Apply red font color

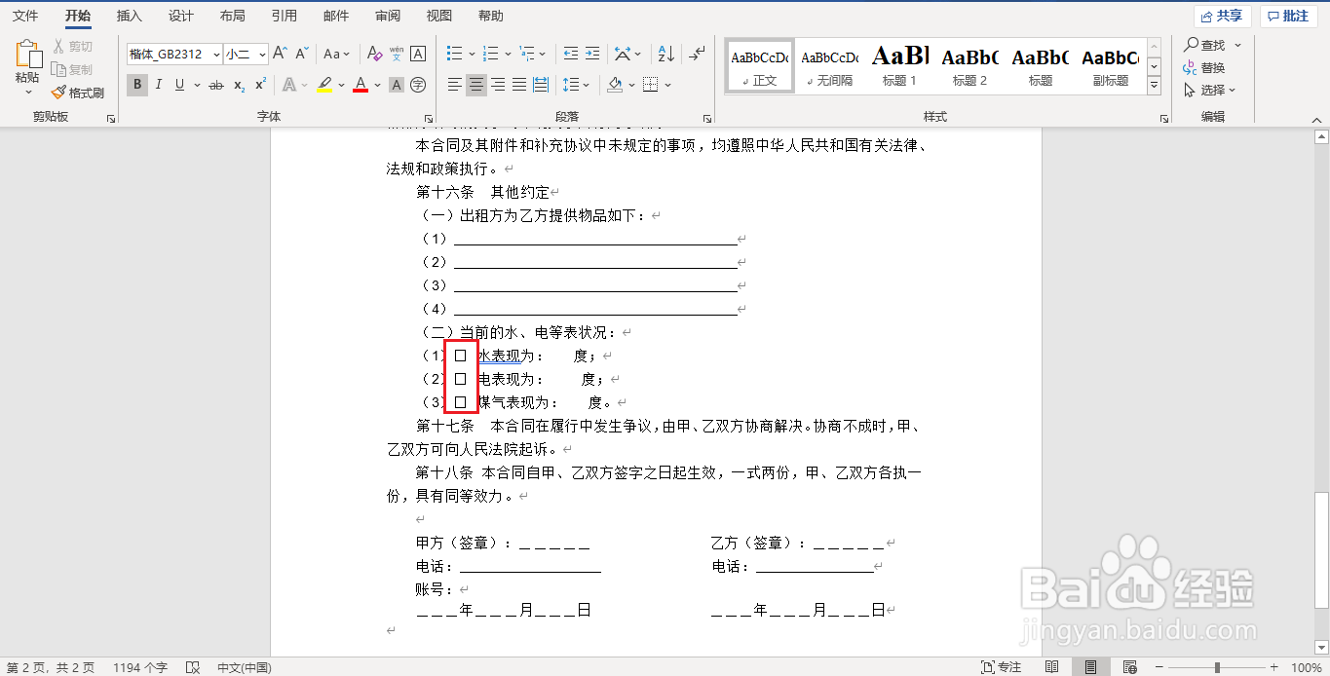pyautogui.click(x=361, y=85)
